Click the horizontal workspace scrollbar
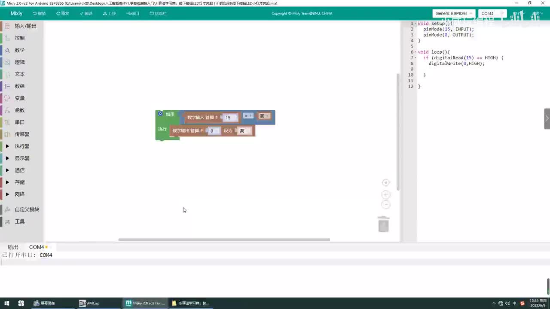 click(x=224, y=239)
